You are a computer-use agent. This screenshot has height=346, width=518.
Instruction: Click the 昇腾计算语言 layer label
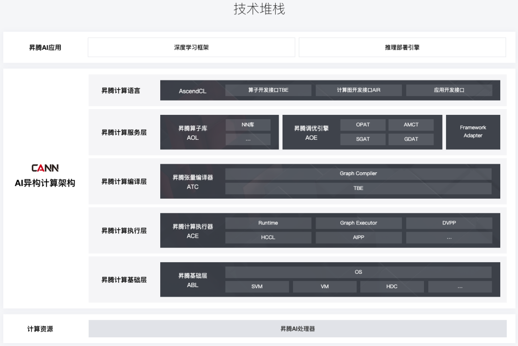[120, 90]
